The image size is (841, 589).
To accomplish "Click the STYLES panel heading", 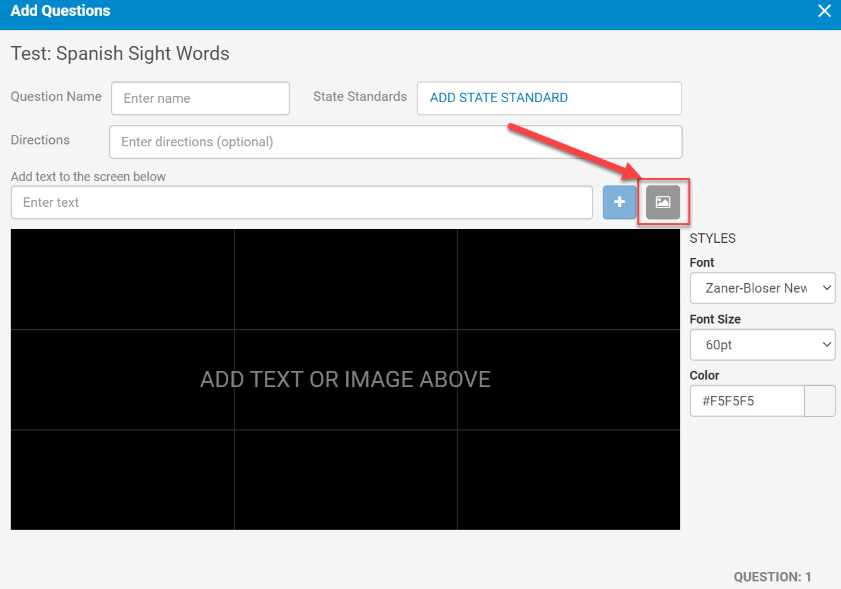I will (x=712, y=238).
